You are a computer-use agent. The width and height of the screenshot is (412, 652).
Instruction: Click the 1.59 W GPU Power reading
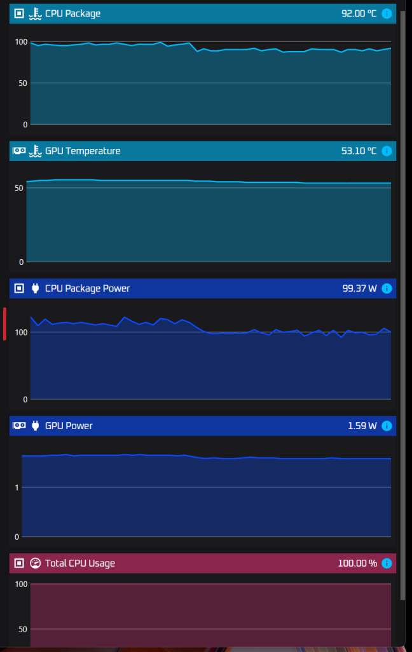coord(362,426)
